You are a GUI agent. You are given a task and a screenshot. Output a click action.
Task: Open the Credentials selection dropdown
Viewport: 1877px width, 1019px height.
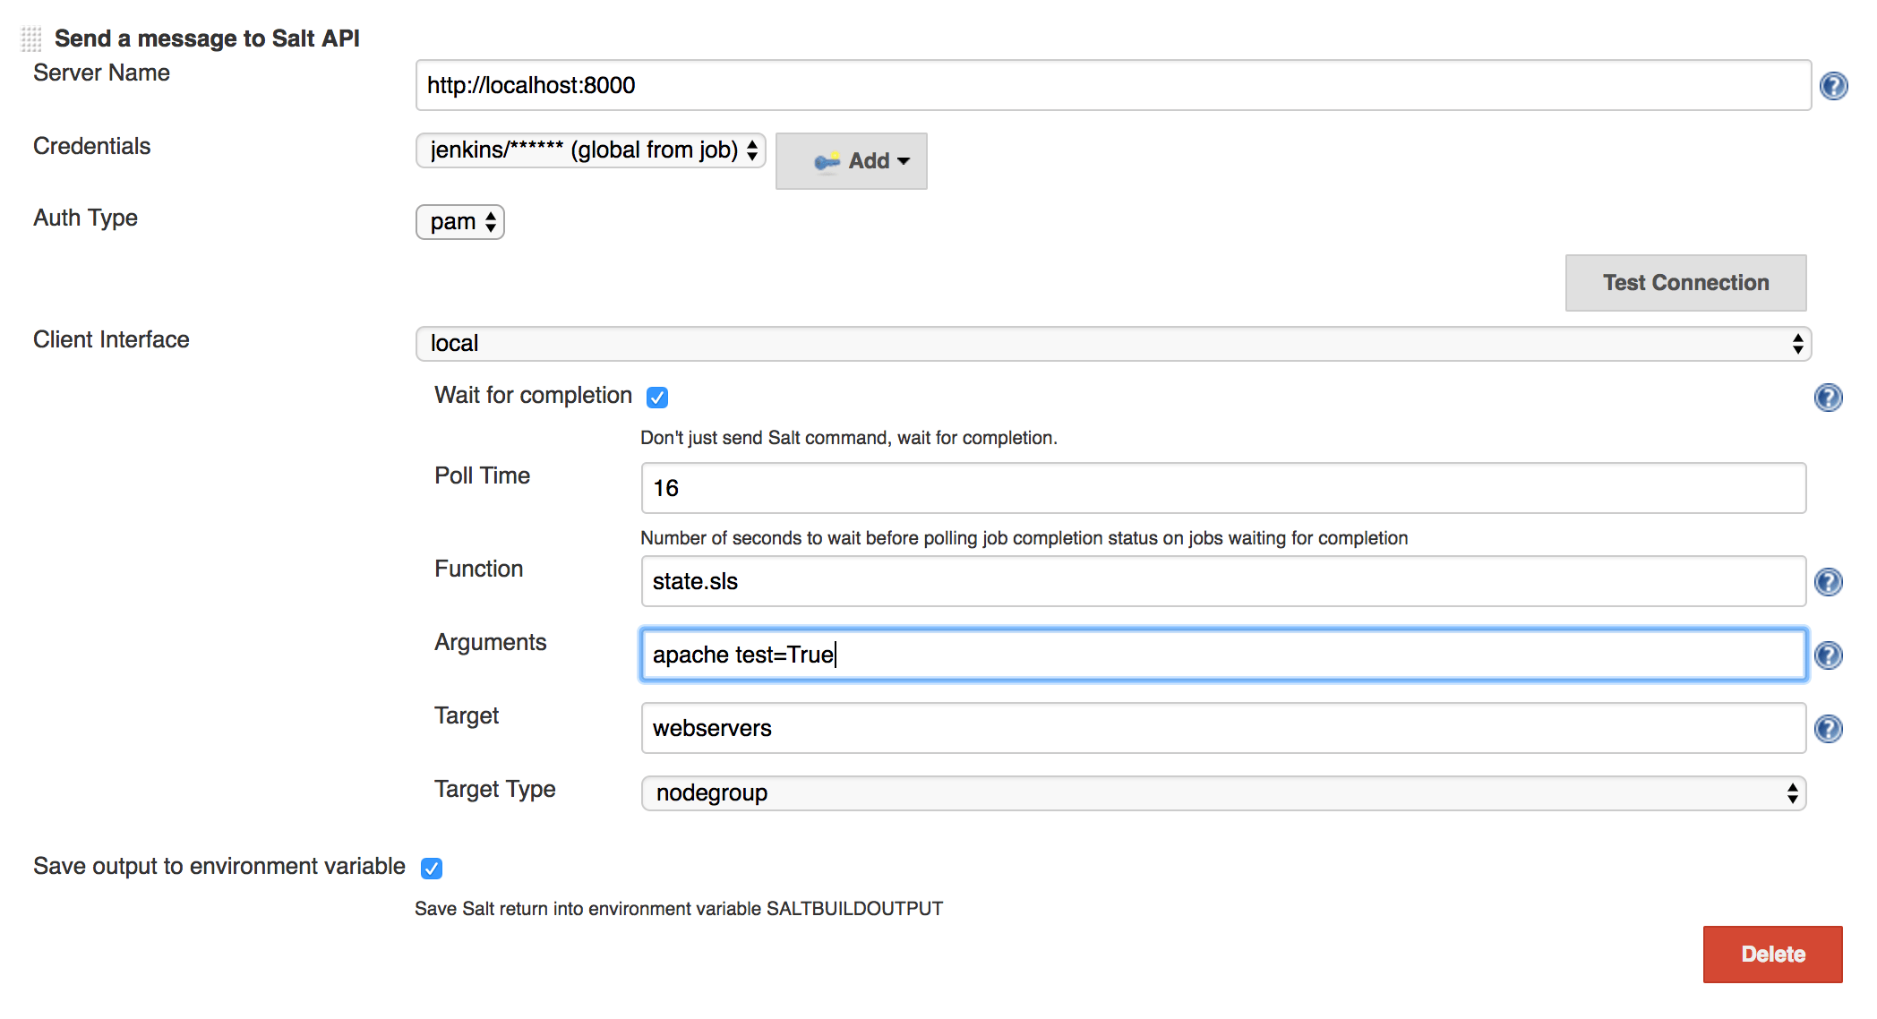(x=589, y=150)
